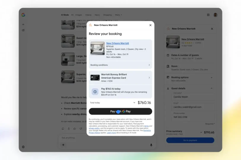
Task: Expand the Total today price breakdown
Action: (134, 103)
